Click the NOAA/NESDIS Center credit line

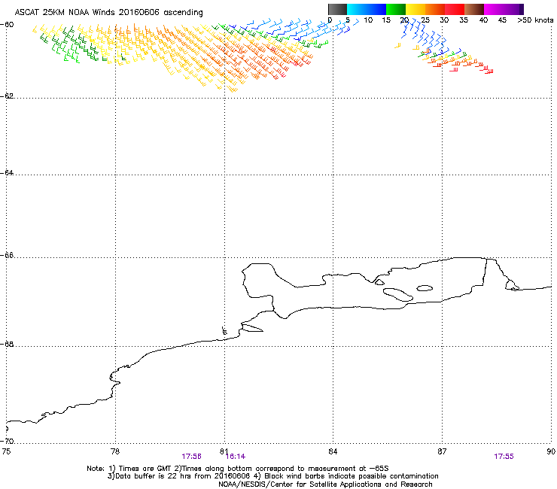(x=325, y=484)
